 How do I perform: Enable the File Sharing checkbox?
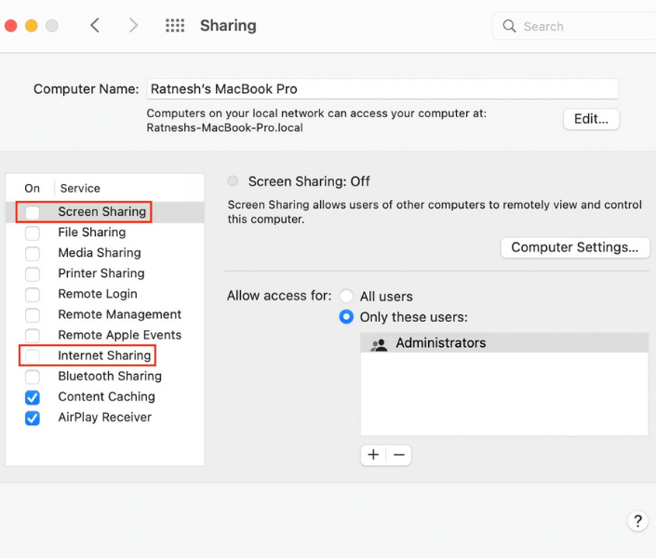click(x=33, y=232)
